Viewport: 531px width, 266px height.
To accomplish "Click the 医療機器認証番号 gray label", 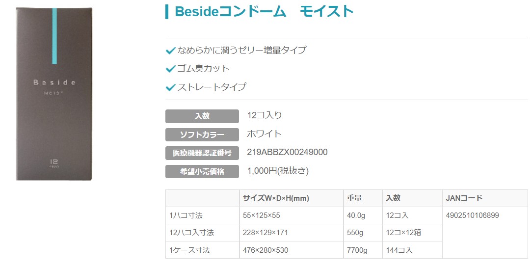I will (x=202, y=153).
